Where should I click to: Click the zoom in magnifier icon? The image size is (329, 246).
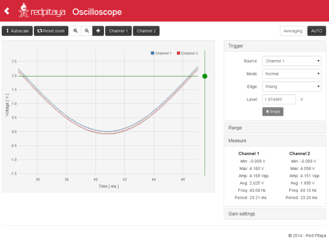pos(75,31)
